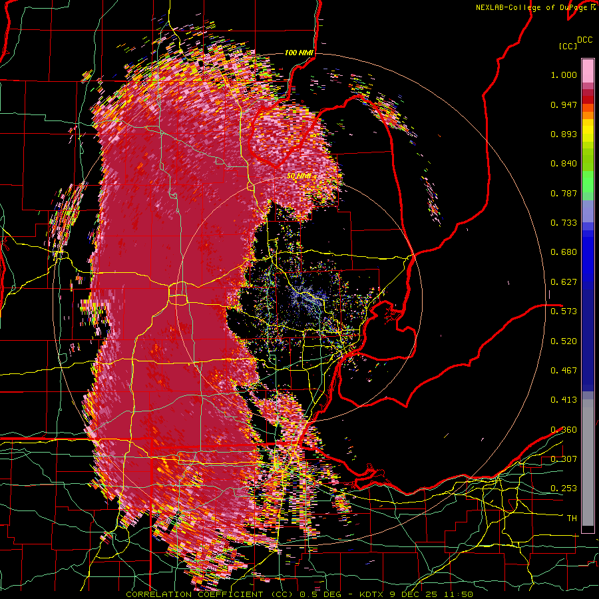Pick the bright green legend swatch
Image resolution: width=599 pixels, height=599 pixels.
[588, 182]
